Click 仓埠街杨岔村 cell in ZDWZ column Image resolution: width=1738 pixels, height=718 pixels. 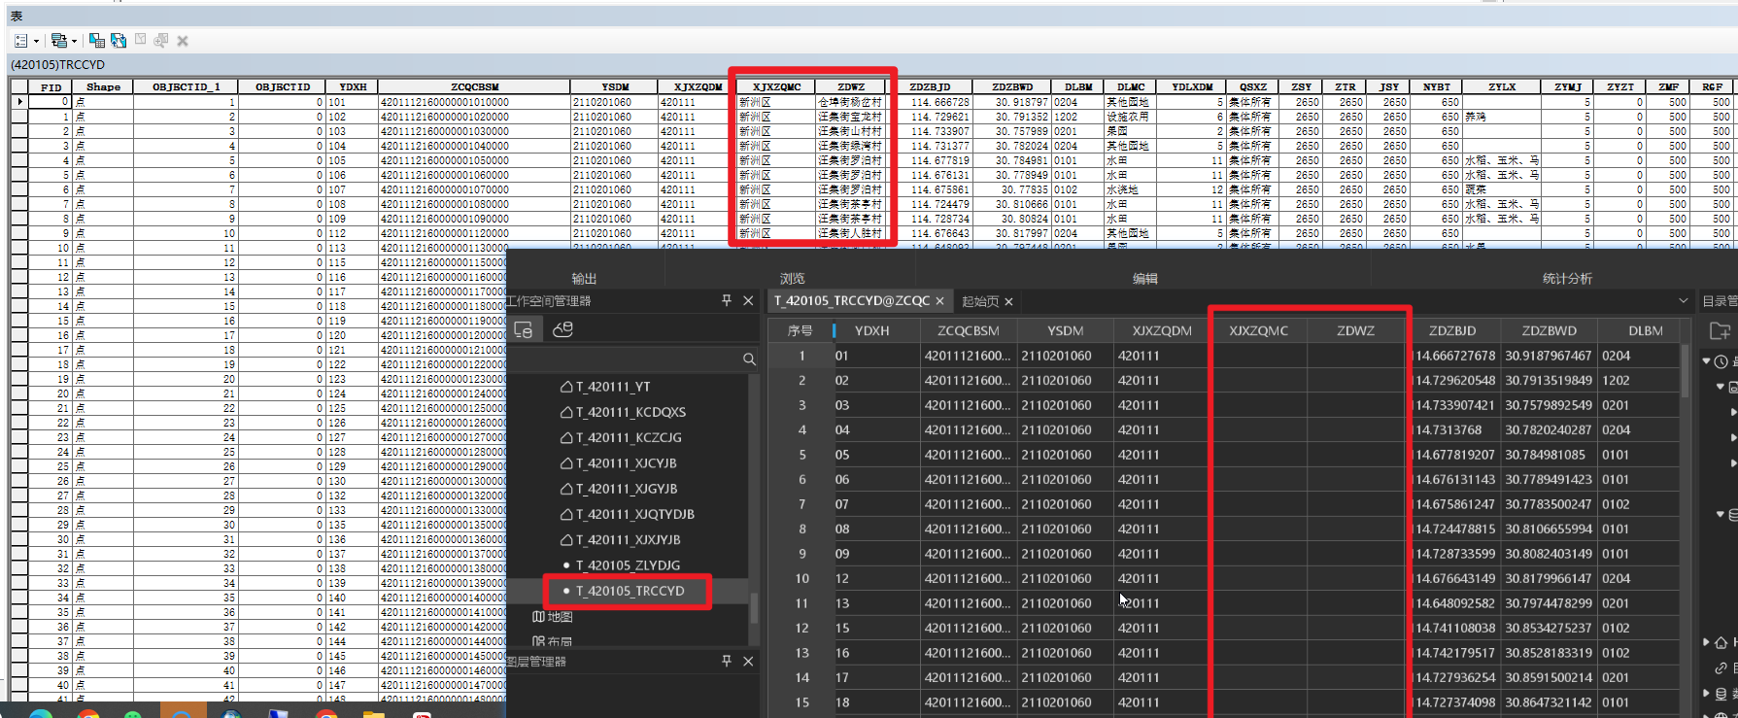(850, 101)
